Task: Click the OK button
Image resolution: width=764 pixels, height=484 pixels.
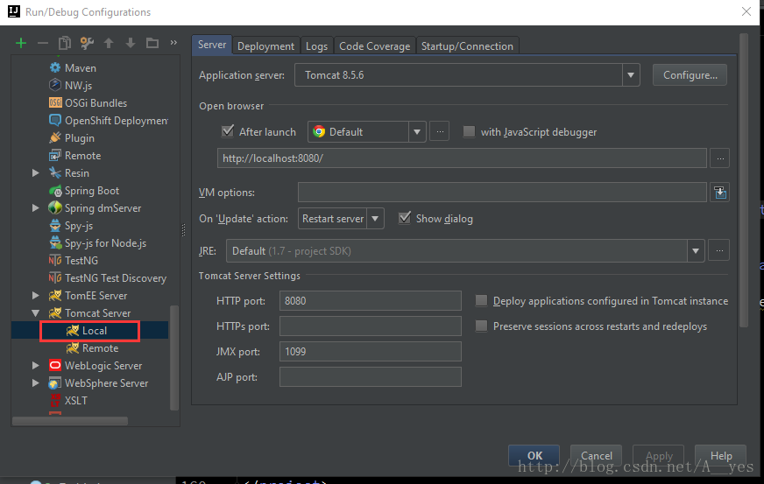Action: coord(534,456)
